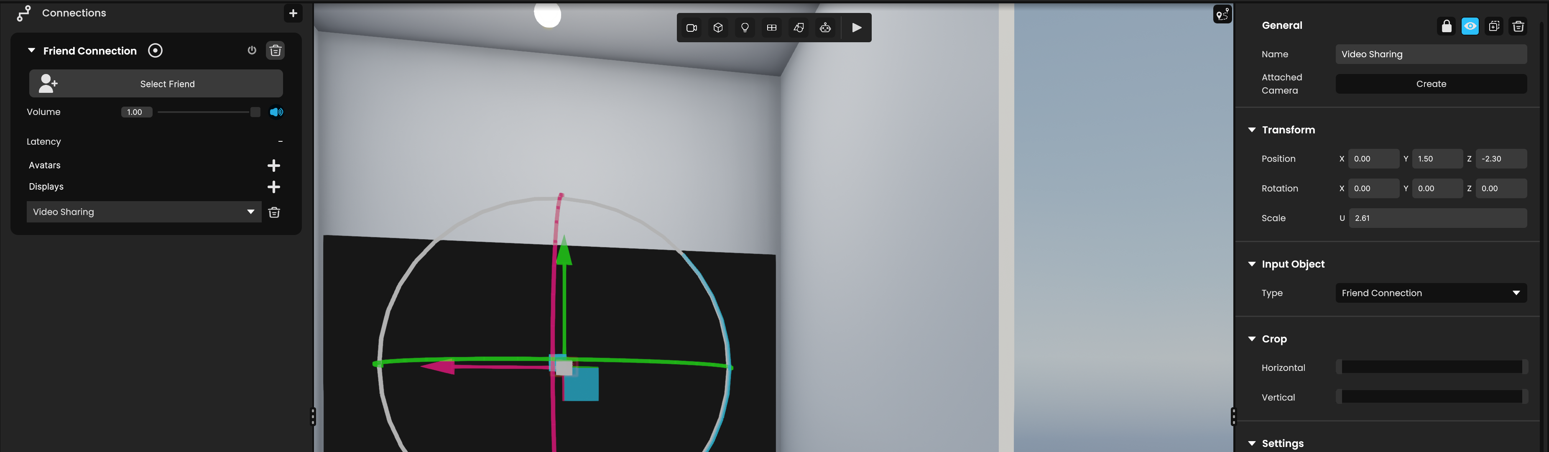Image resolution: width=1549 pixels, height=452 pixels.
Task: Click the Volume slider handle
Action: point(255,112)
